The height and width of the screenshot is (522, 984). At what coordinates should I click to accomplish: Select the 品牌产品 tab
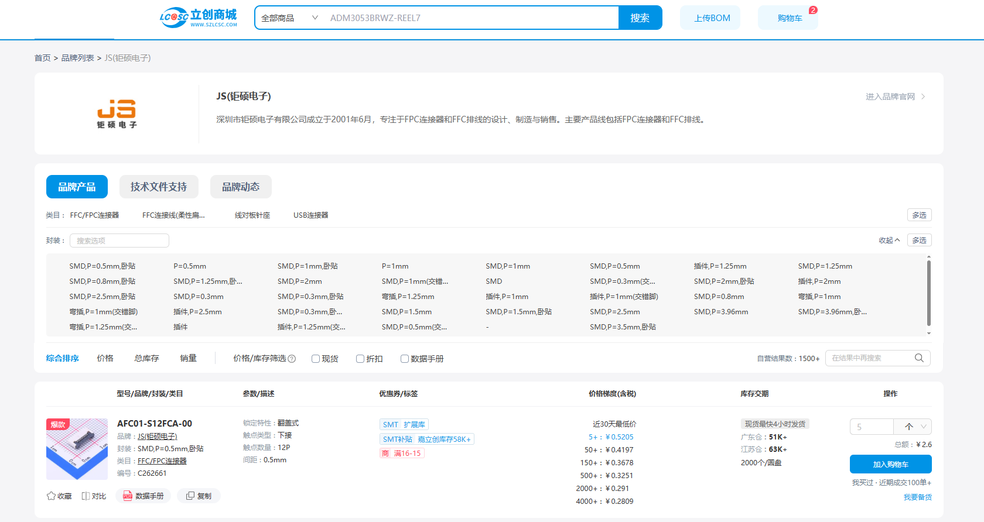tap(77, 187)
